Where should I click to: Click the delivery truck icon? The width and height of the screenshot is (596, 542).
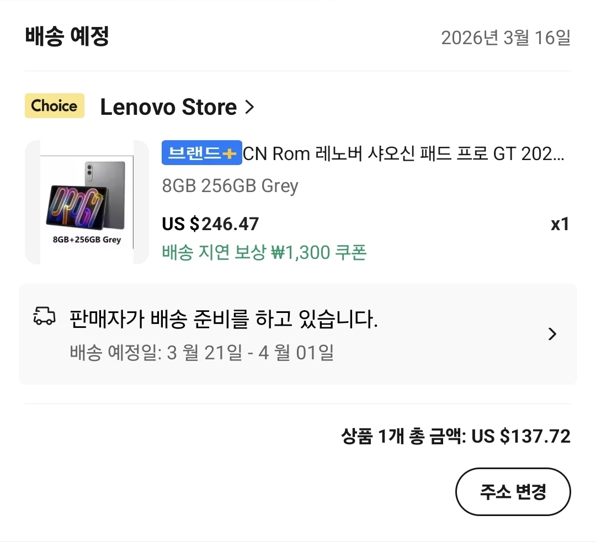click(45, 317)
